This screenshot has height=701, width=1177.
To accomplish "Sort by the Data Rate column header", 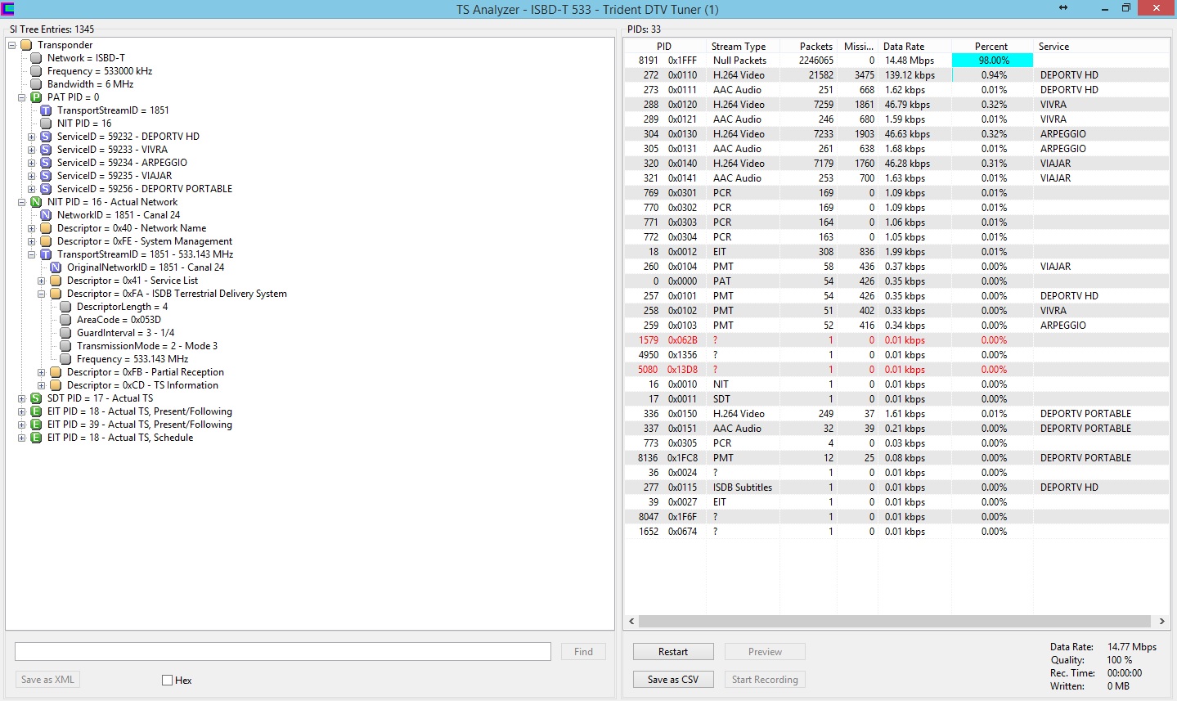I will (904, 47).
